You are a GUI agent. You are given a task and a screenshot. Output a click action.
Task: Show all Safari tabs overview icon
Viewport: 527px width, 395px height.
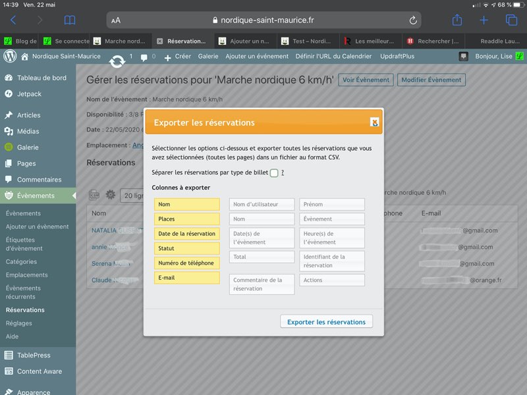pos(511,20)
